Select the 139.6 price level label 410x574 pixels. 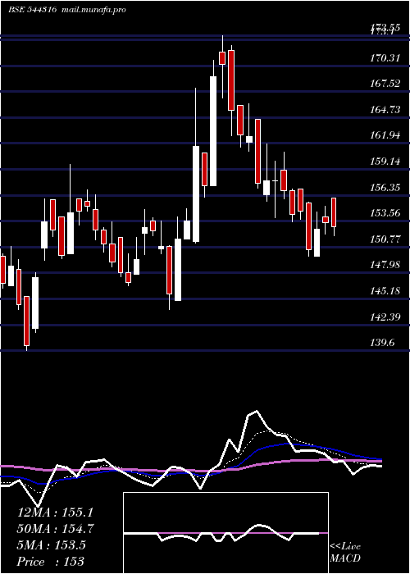[x=383, y=343]
